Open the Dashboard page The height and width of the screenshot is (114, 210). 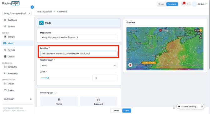point(12,20)
